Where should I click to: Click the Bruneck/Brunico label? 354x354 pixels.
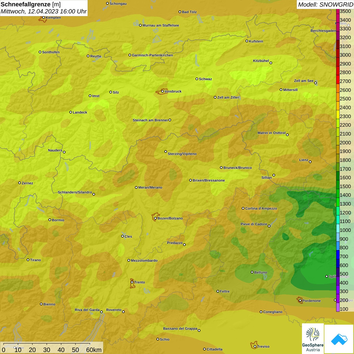[237, 168]
